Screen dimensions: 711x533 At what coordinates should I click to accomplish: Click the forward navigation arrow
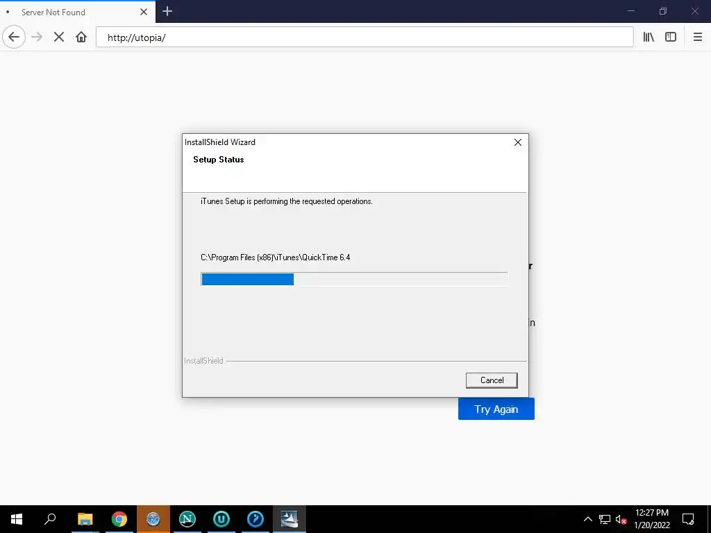click(37, 37)
